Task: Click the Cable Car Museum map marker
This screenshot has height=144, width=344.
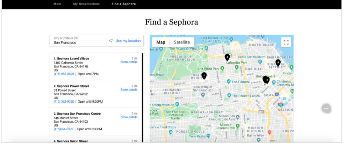Action: 260,62
